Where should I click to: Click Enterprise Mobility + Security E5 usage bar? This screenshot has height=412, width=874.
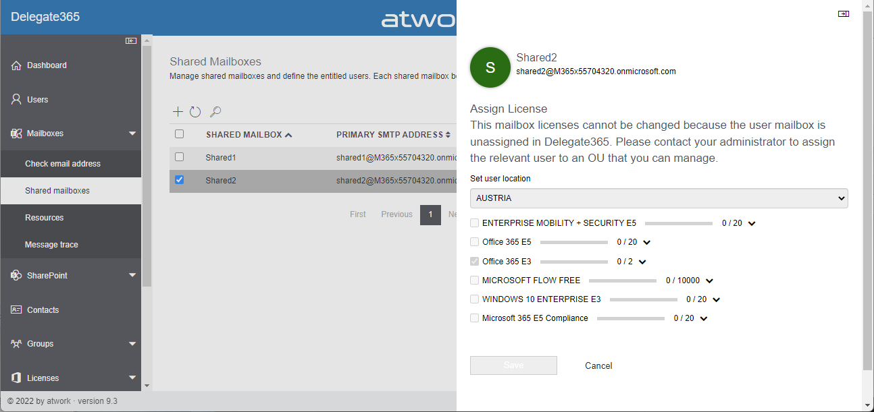[679, 223]
